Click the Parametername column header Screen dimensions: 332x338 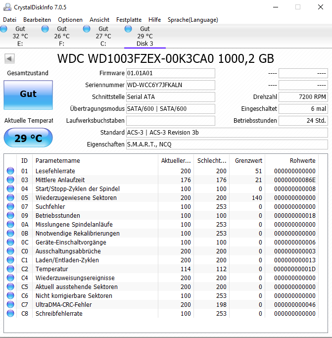95,161
